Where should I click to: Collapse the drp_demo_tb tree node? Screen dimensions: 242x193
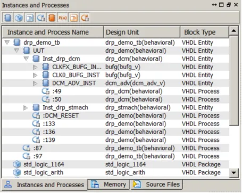coord(7,43)
